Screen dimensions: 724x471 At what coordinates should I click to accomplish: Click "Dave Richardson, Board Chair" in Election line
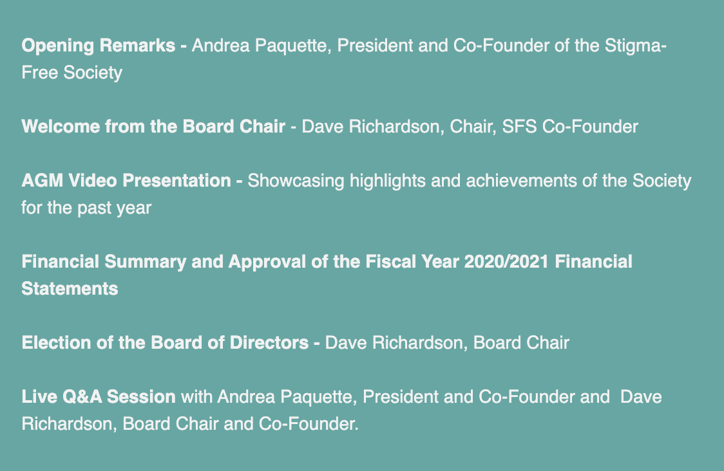[447, 343]
